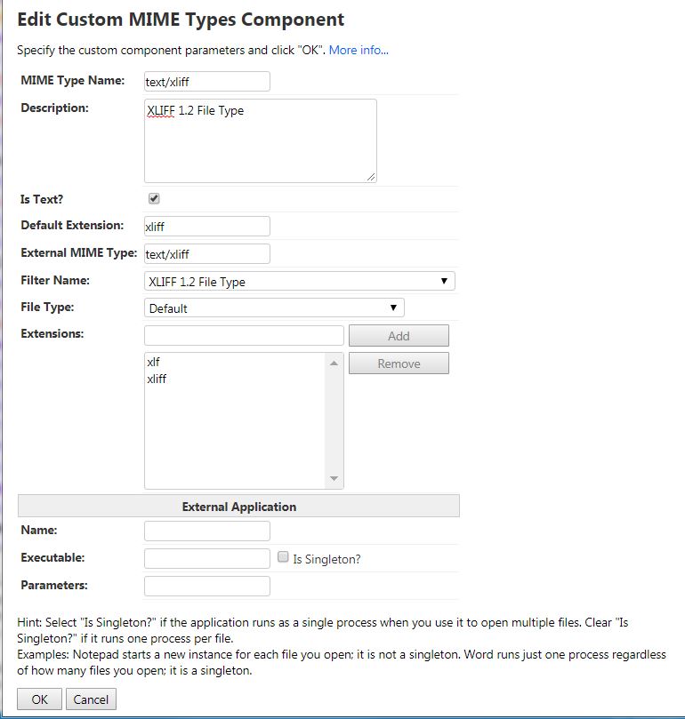Click the External Application Name field
The width and height of the screenshot is (685, 719).
pos(207,531)
